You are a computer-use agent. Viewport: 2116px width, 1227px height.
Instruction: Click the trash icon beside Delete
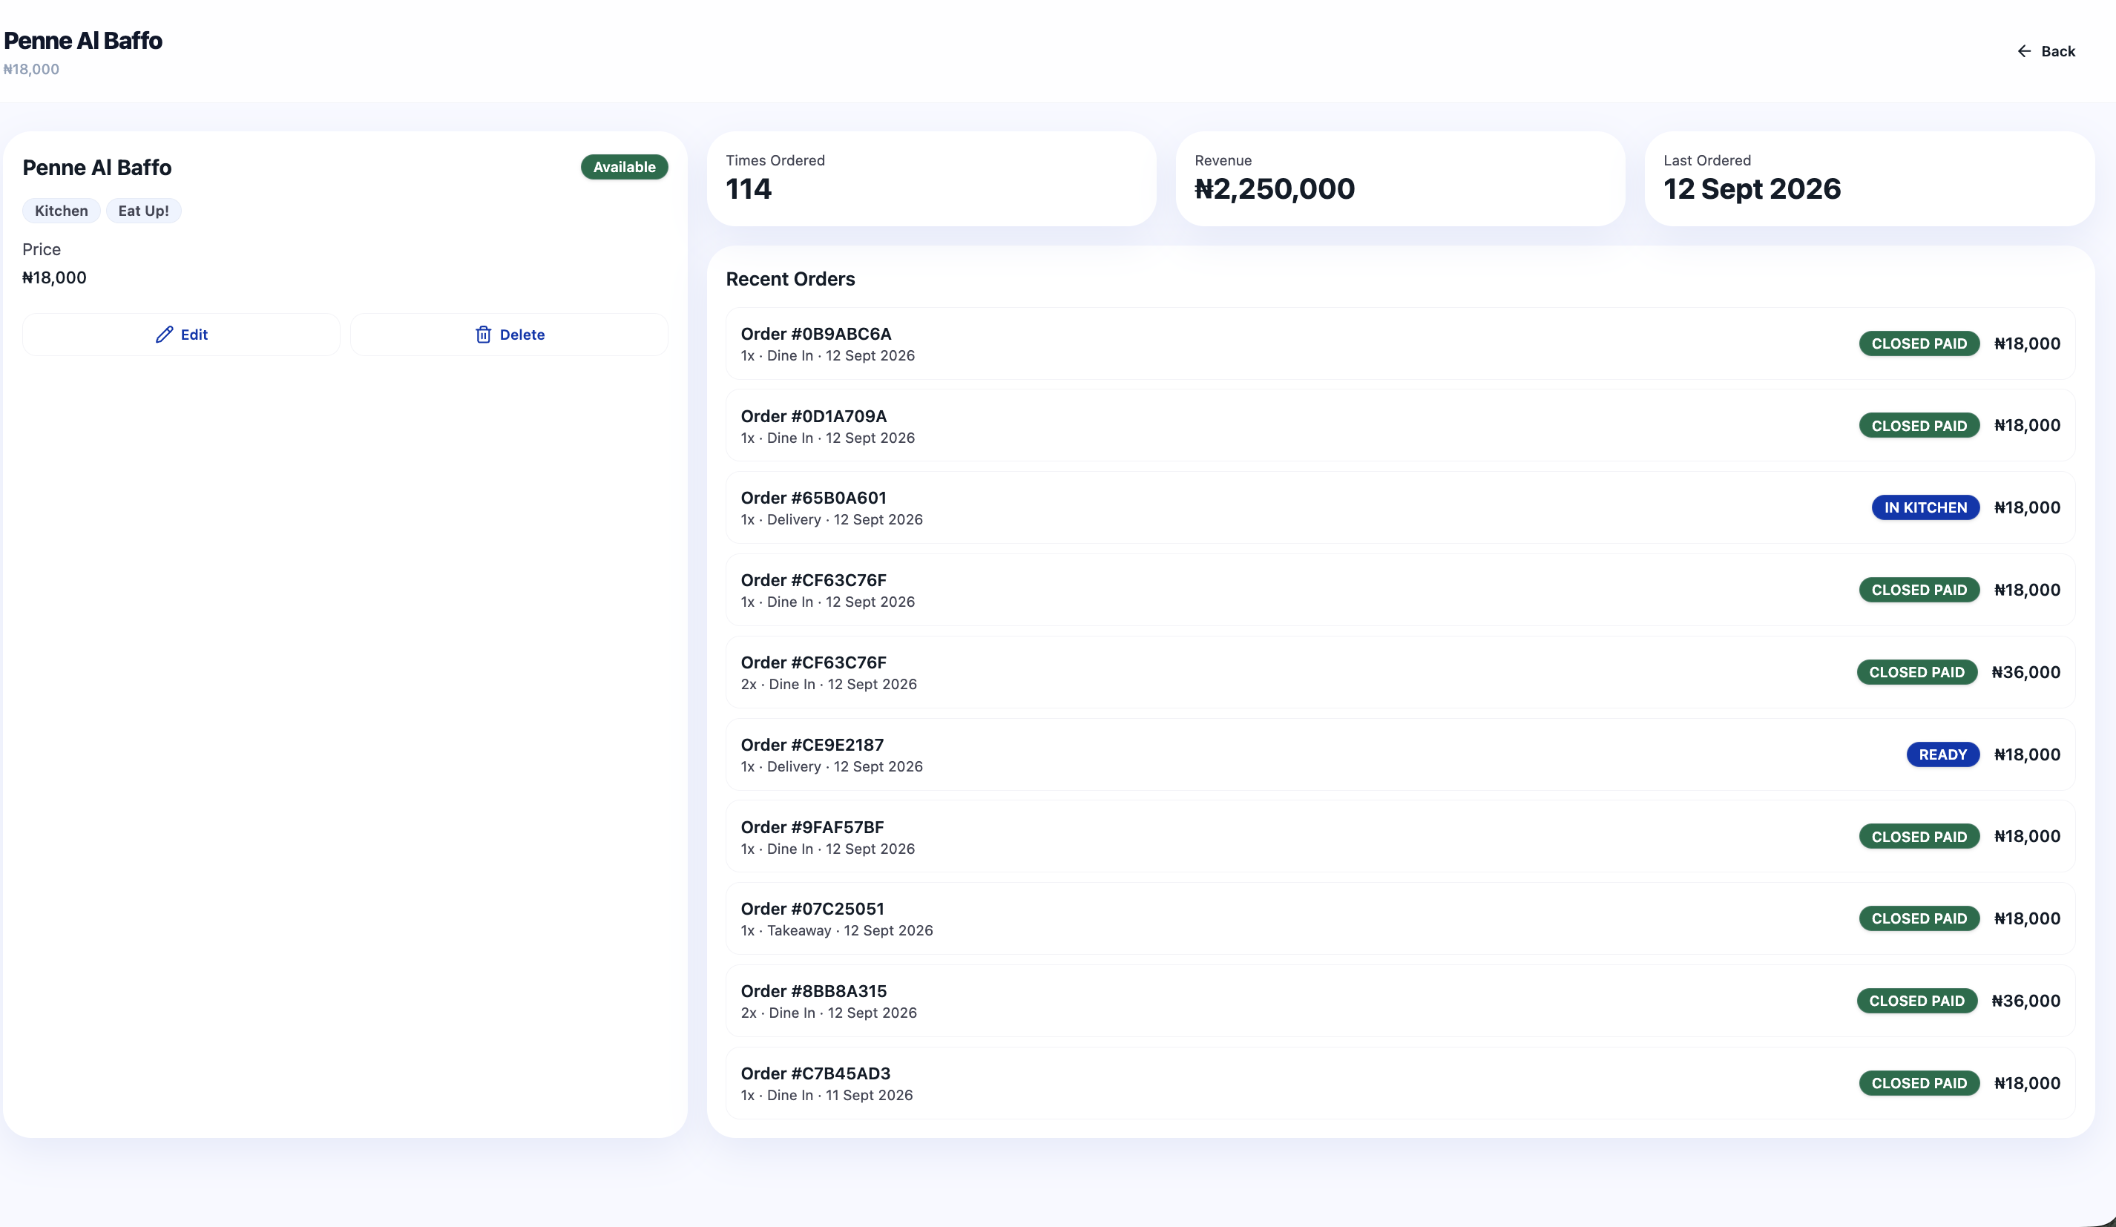tap(484, 335)
